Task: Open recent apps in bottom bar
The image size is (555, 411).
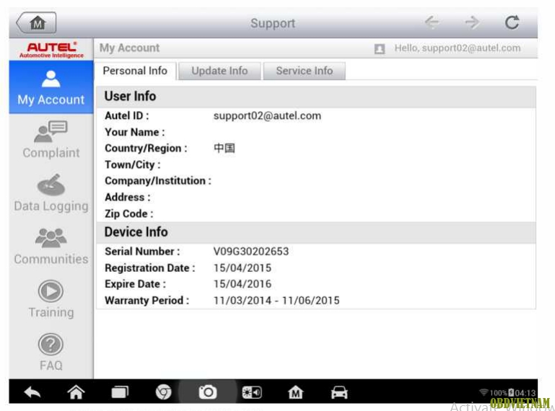Action: (x=120, y=392)
